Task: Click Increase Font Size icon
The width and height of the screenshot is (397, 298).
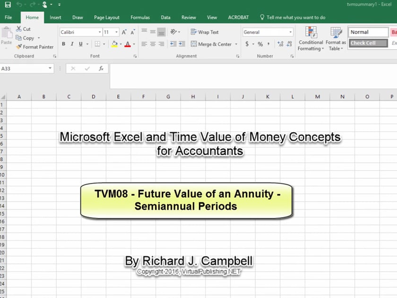Action: click(x=124, y=32)
